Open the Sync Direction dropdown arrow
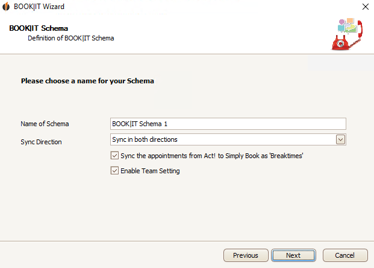Screen dimensions: 374x268 [340, 139]
